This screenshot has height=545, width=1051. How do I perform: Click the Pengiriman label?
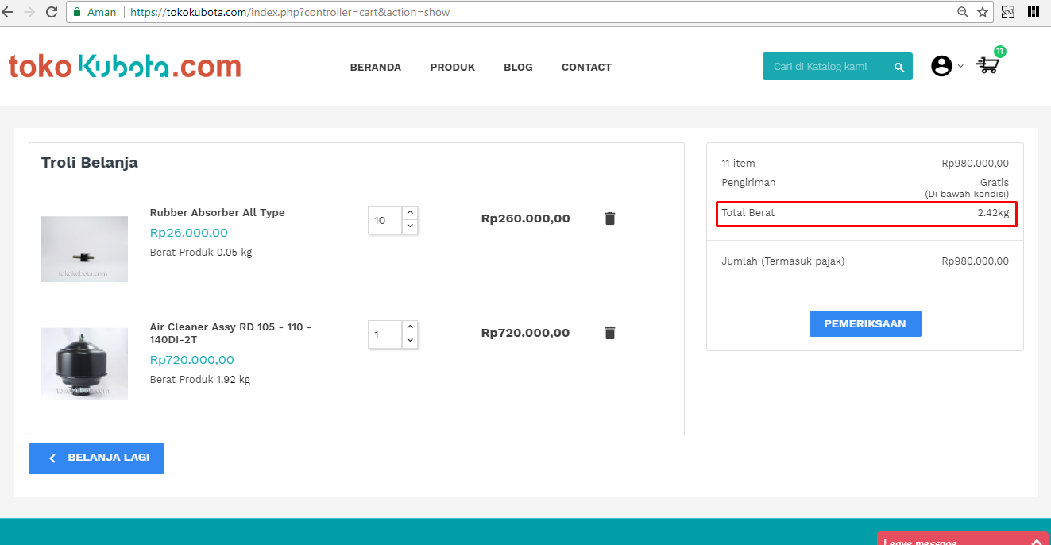[748, 183]
